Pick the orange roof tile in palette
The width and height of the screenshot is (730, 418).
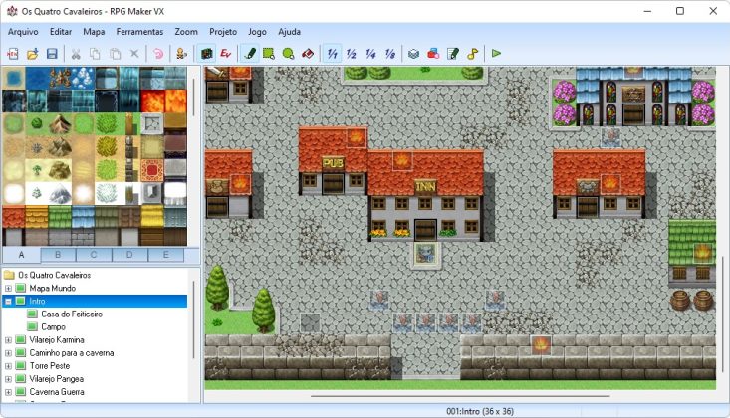tap(14, 216)
